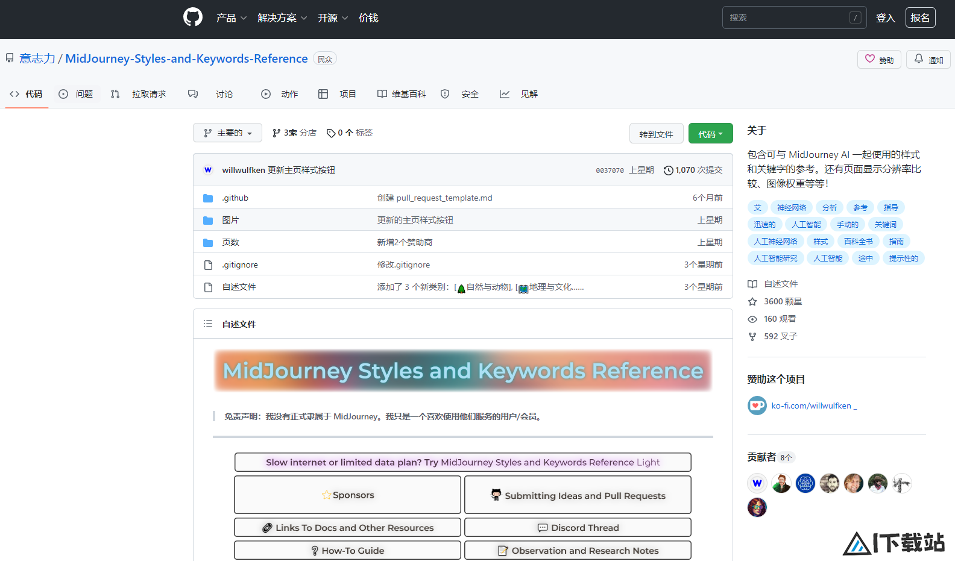Open commit message 新增2个赞助商
The height and width of the screenshot is (561, 955).
point(405,242)
